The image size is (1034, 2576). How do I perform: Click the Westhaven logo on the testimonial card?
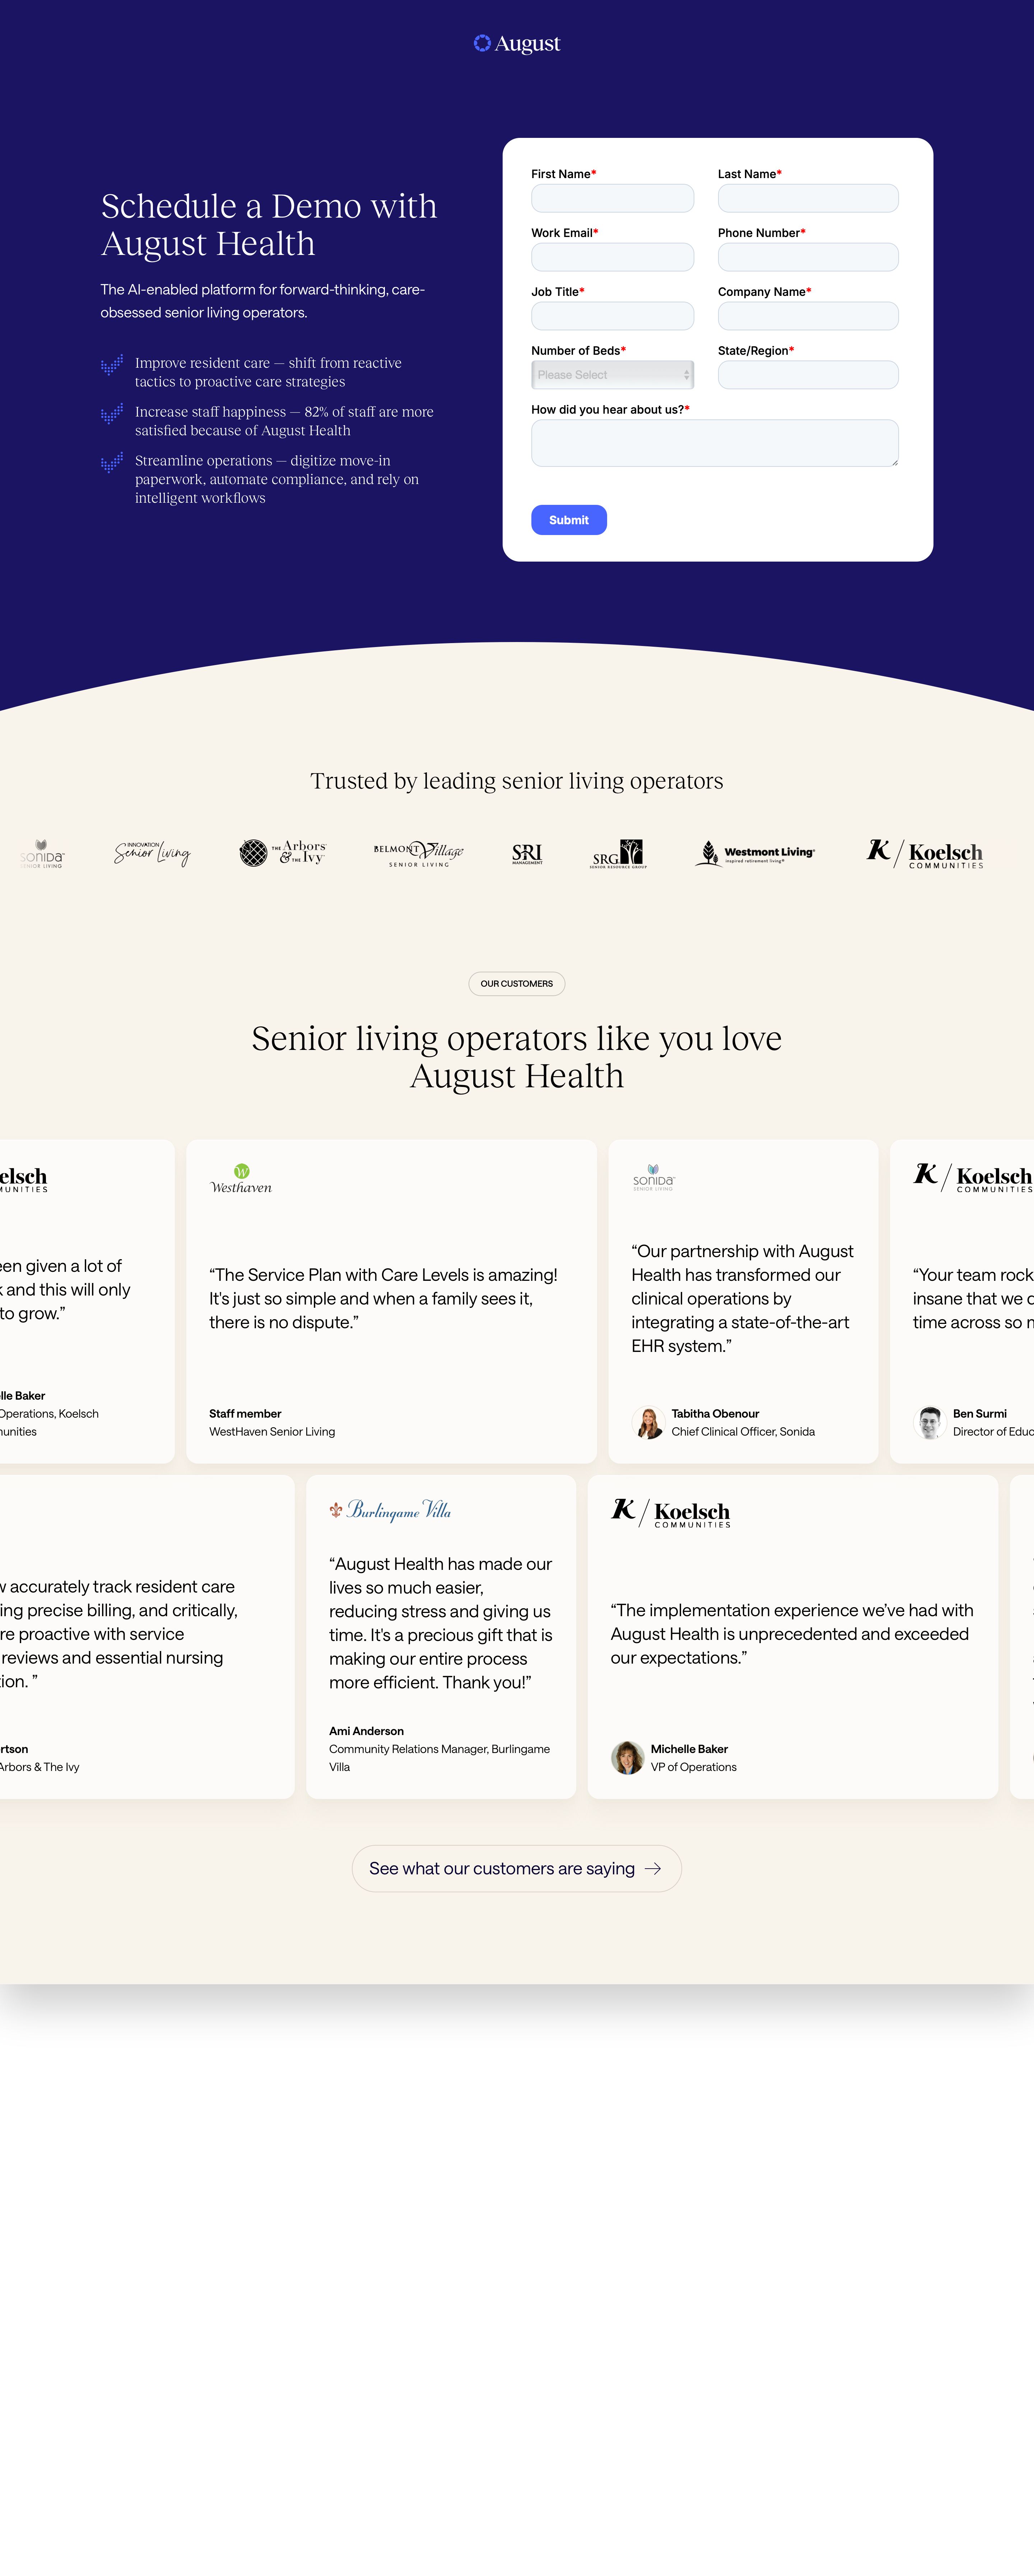(x=241, y=1179)
